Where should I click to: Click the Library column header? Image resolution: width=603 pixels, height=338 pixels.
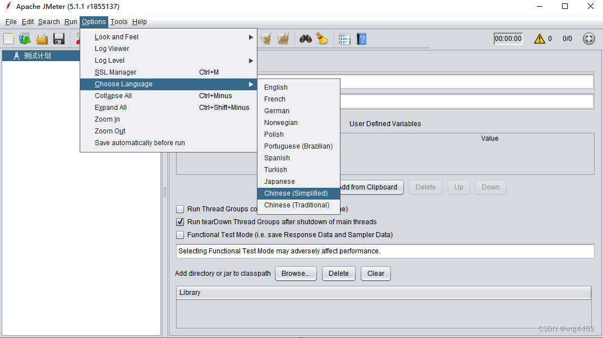384,293
